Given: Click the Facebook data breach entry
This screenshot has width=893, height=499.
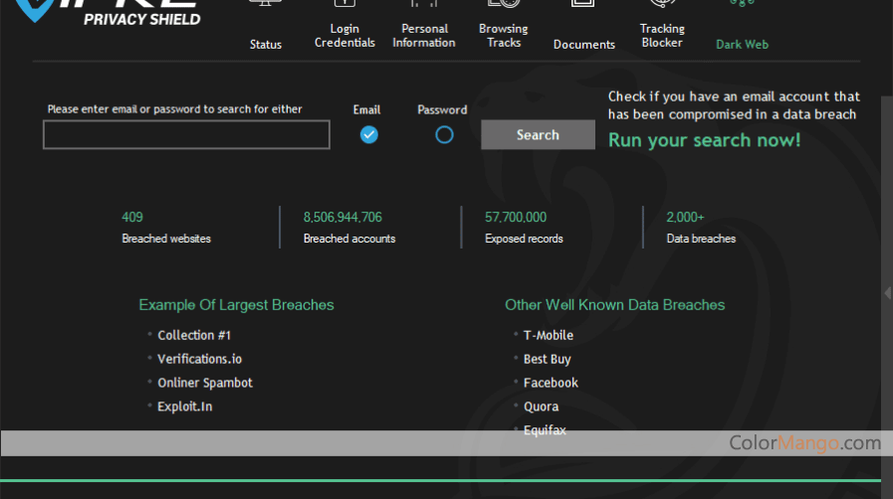Looking at the screenshot, I should [x=551, y=383].
